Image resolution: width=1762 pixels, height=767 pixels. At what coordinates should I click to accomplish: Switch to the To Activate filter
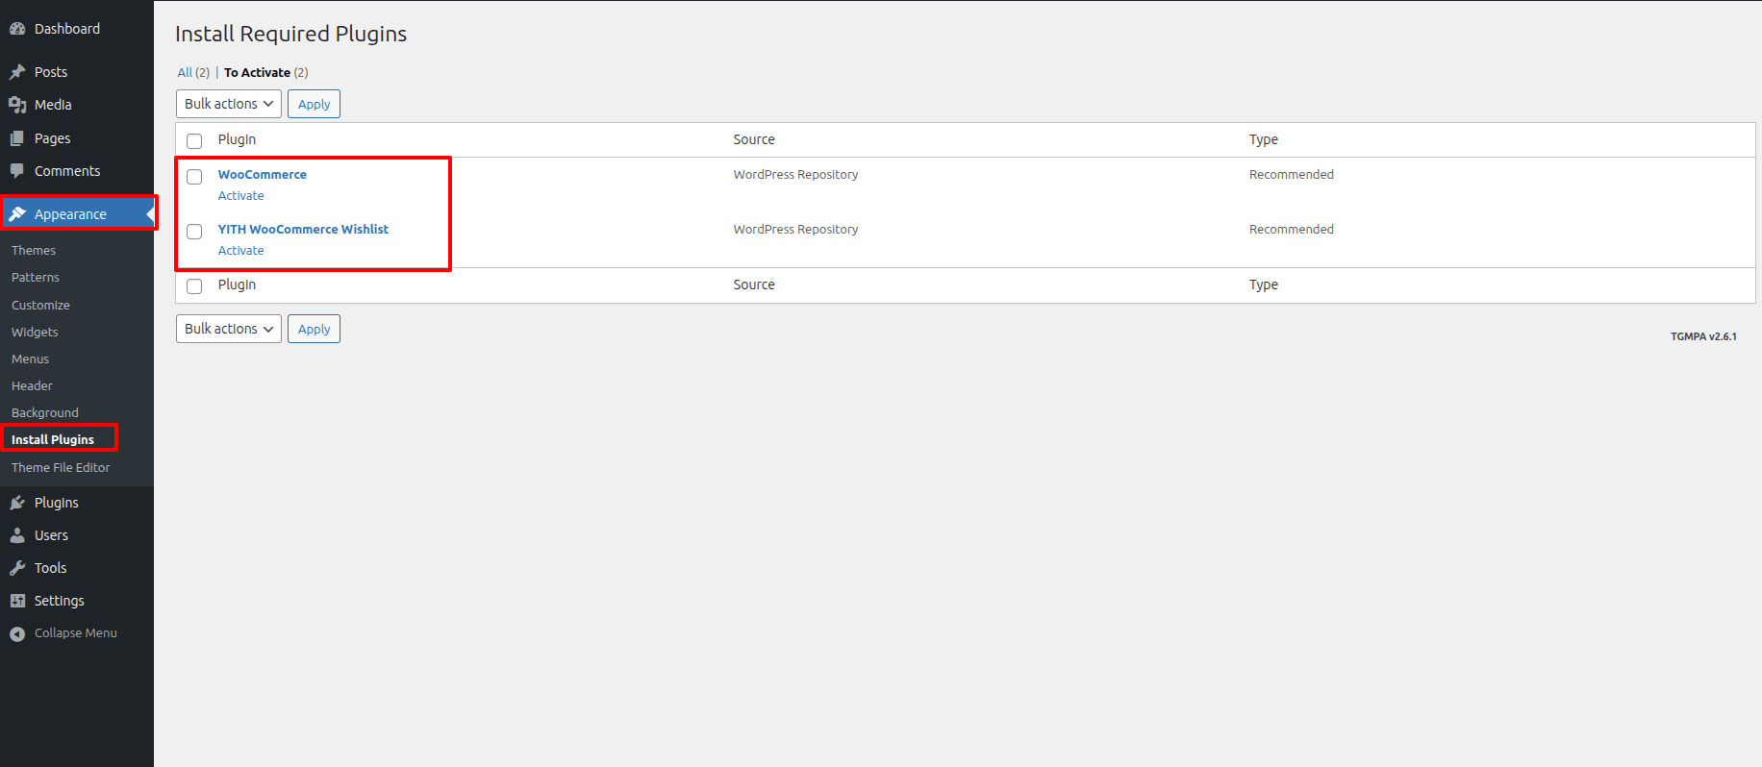tap(257, 72)
